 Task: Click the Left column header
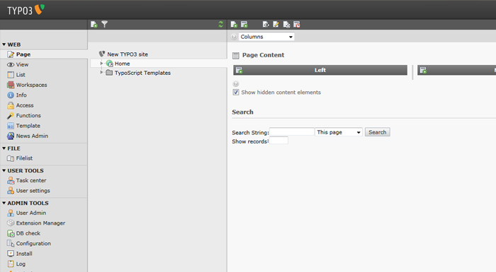pos(320,70)
